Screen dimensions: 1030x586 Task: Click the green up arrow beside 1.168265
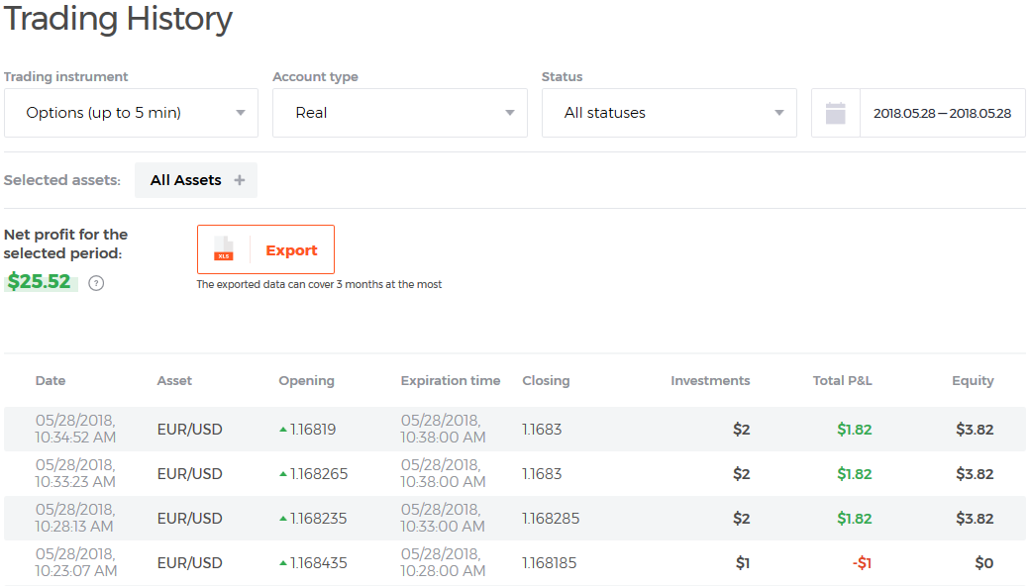point(283,474)
